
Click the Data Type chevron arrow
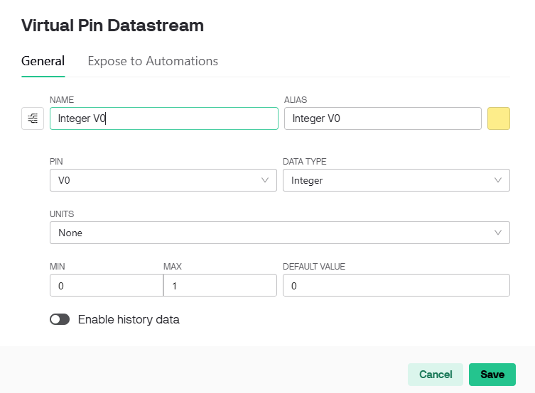click(498, 180)
